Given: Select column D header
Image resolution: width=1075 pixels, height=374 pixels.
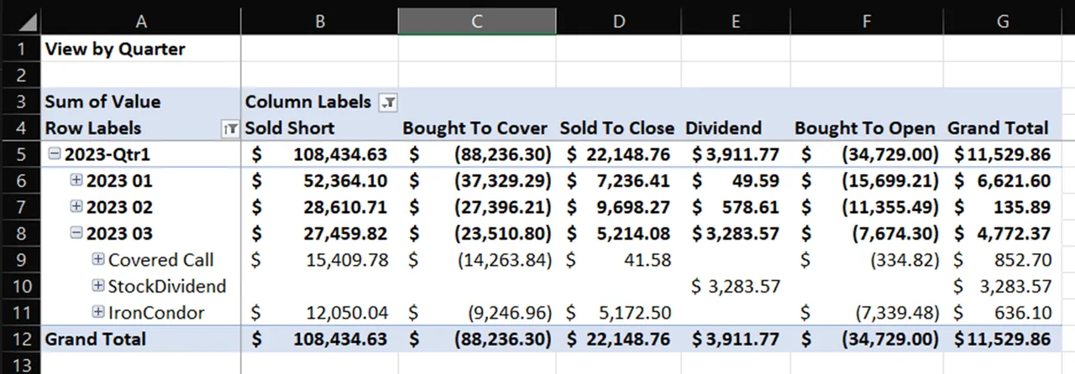Looking at the screenshot, I should pyautogui.click(x=619, y=22).
